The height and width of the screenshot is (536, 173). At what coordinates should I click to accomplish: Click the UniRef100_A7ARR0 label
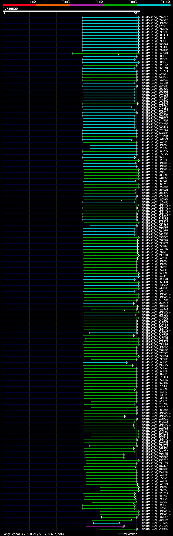(155, 523)
